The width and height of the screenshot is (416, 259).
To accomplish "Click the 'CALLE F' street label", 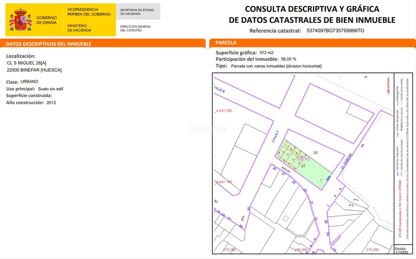I will [x=275, y=136].
